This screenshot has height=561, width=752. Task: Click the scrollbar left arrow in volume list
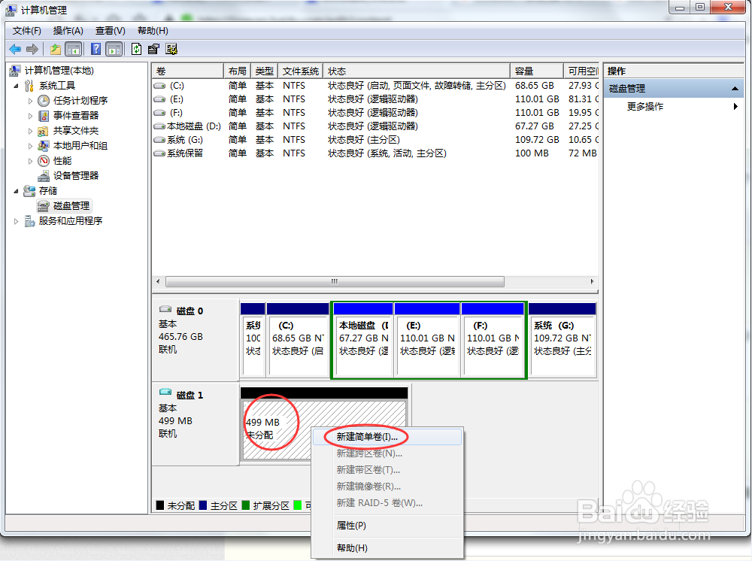tap(158, 281)
